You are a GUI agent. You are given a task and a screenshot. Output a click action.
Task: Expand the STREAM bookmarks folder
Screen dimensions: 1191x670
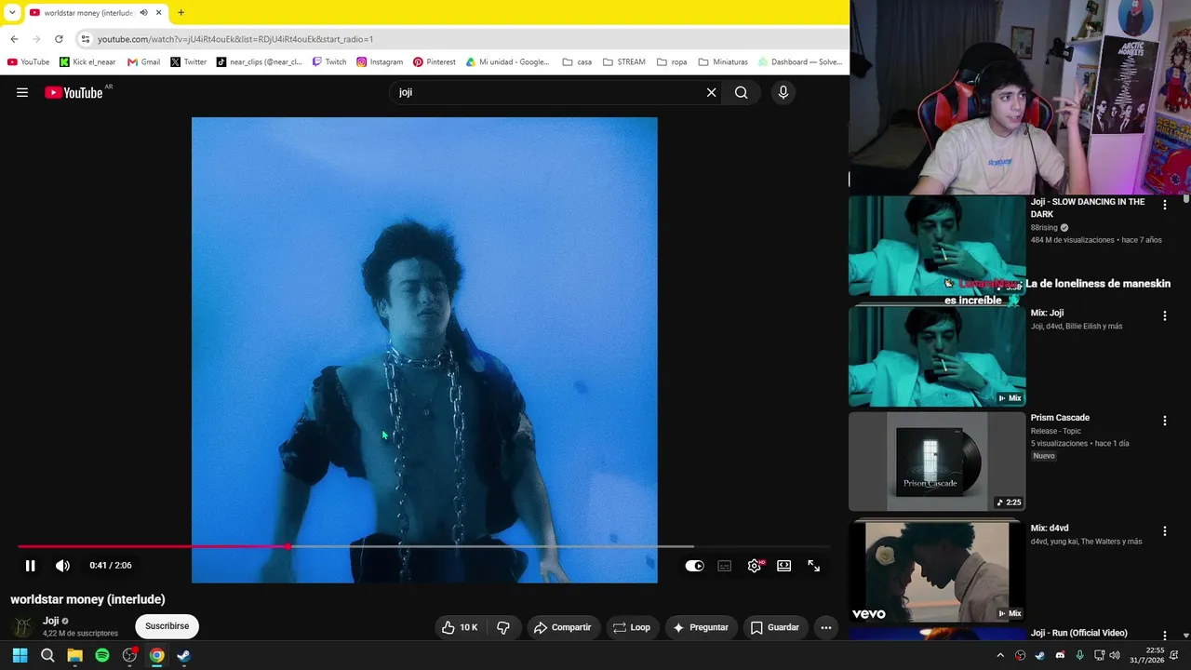click(623, 62)
